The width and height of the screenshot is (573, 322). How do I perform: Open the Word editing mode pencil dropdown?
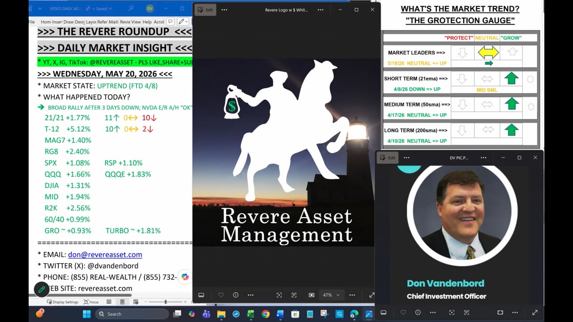click(183, 21)
